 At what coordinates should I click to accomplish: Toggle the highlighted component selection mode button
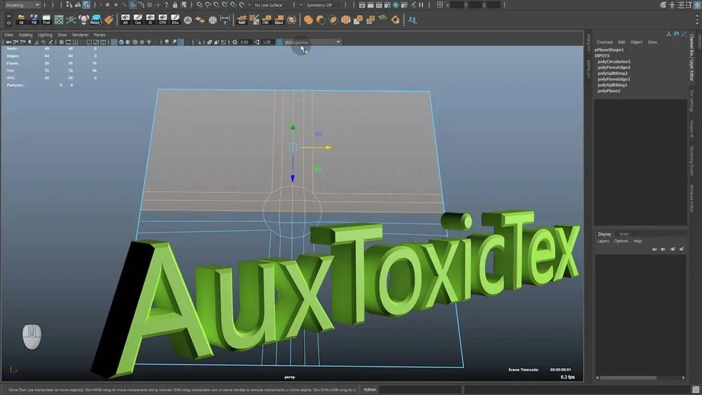pyautogui.click(x=86, y=5)
